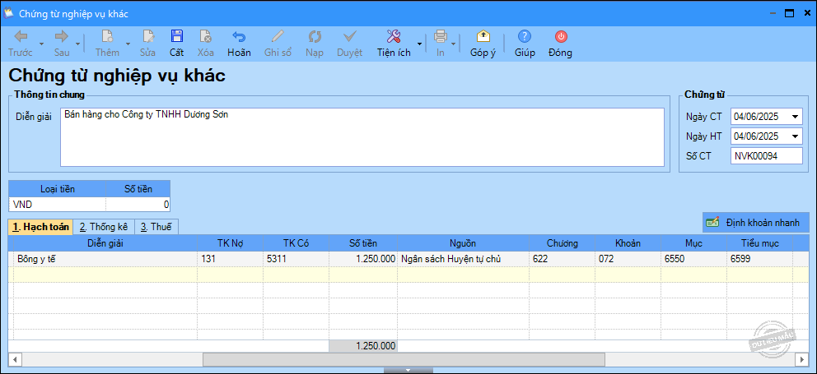817x374 pixels.
Task: Undo changes with the Hoãn icon
Action: click(x=239, y=36)
